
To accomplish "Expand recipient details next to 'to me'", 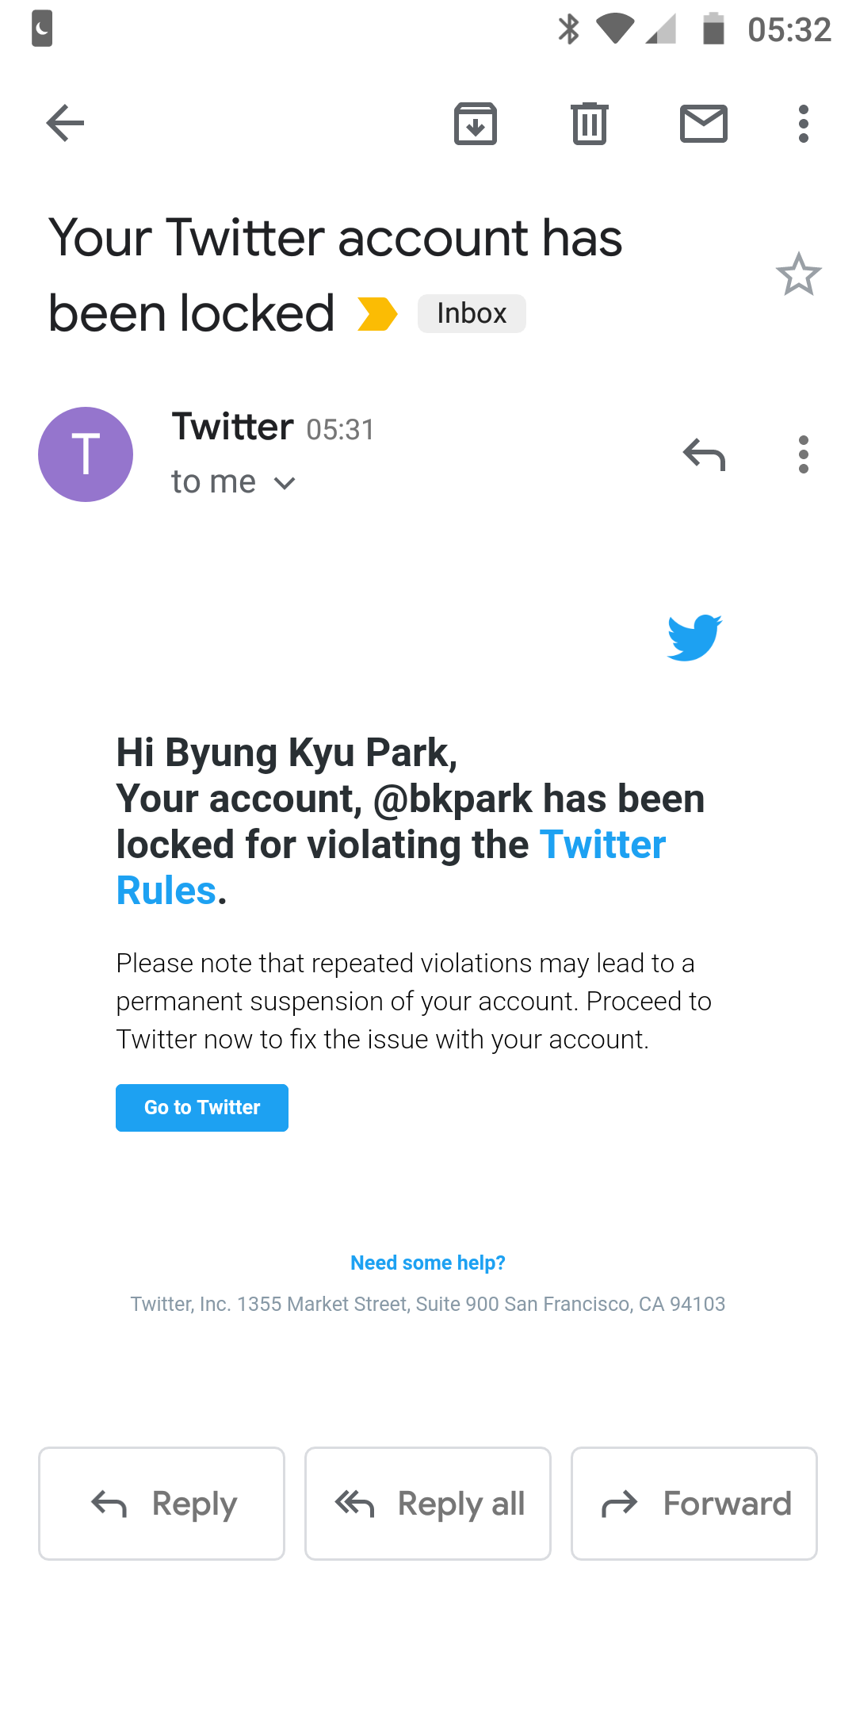I will pos(285,482).
